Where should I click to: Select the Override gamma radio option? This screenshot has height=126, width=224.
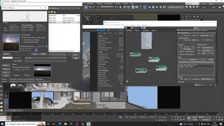[x=14, y=69]
